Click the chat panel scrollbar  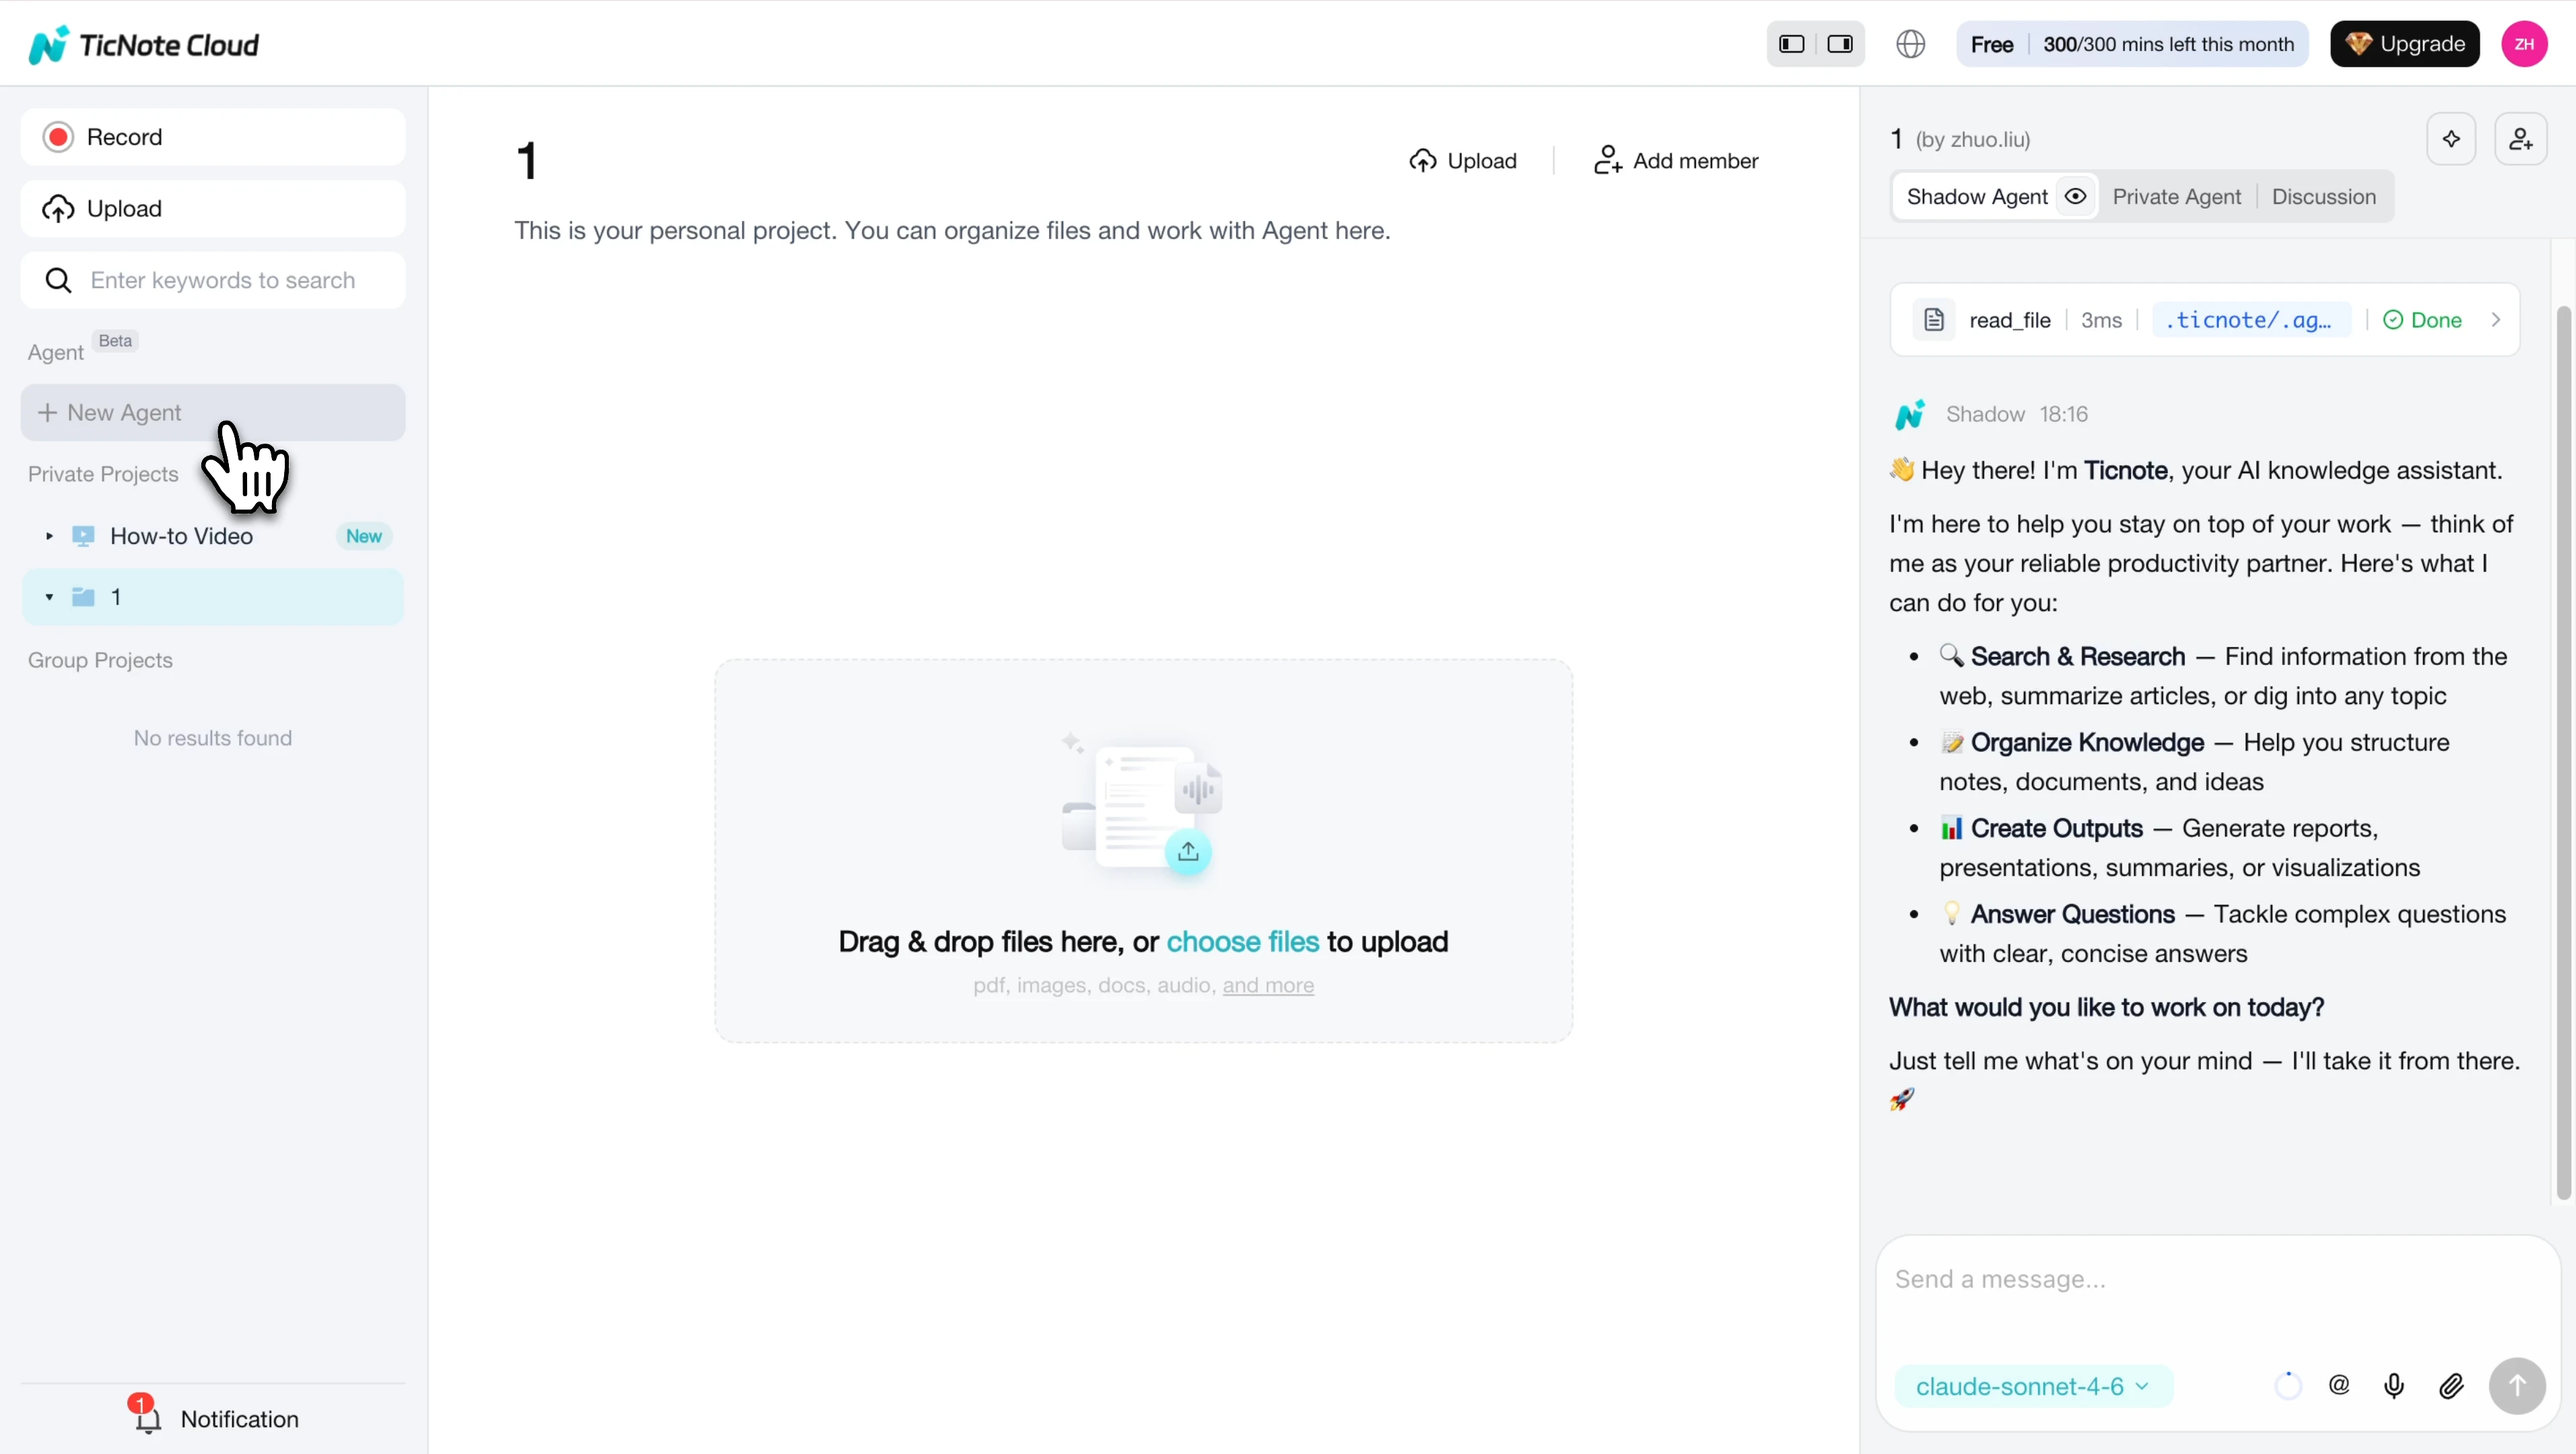coord(2563,753)
